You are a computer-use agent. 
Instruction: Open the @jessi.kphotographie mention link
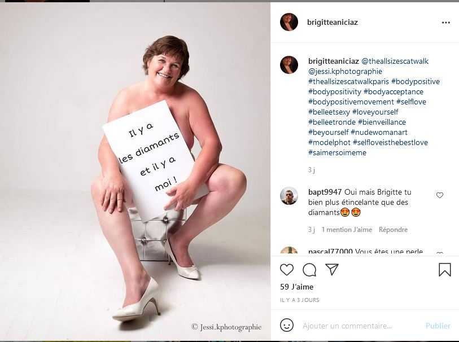point(345,71)
